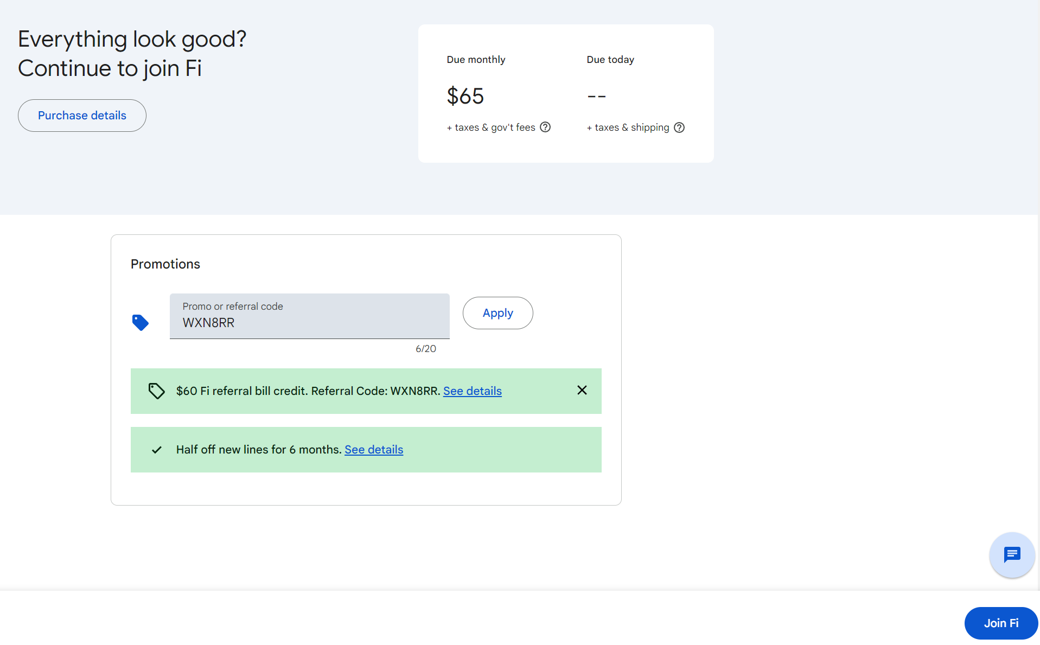The height and width of the screenshot is (645, 1040).
Task: Apply the promo code
Action: pos(498,313)
